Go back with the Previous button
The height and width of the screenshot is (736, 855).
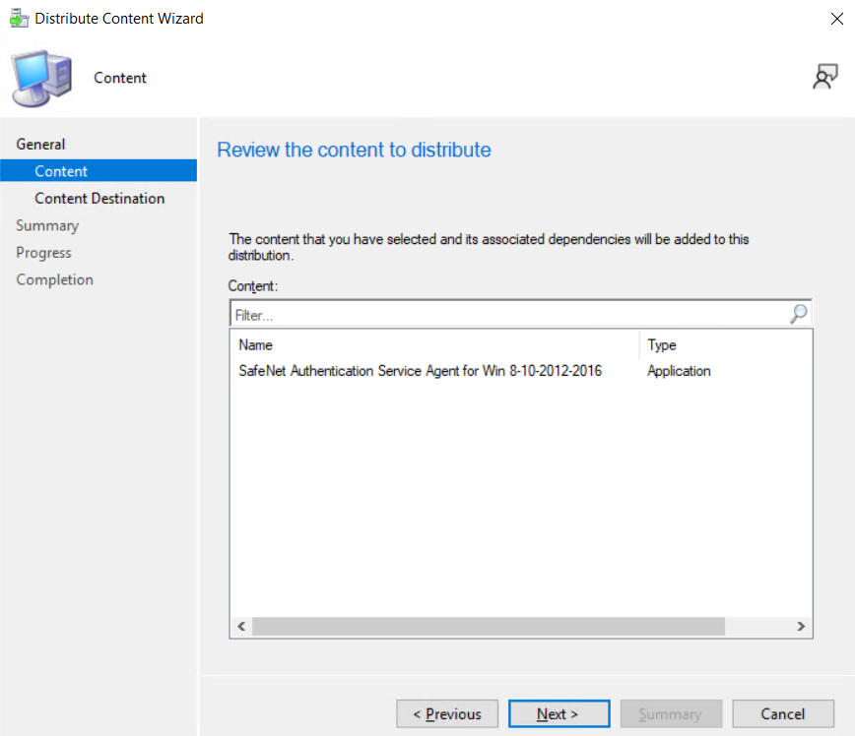(447, 713)
